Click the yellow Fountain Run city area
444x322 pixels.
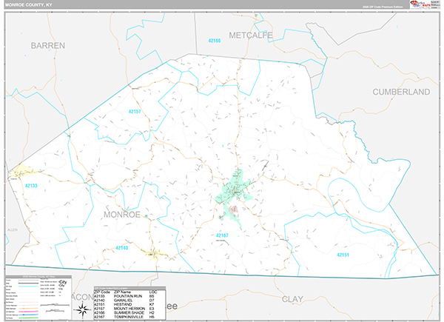point(21,171)
